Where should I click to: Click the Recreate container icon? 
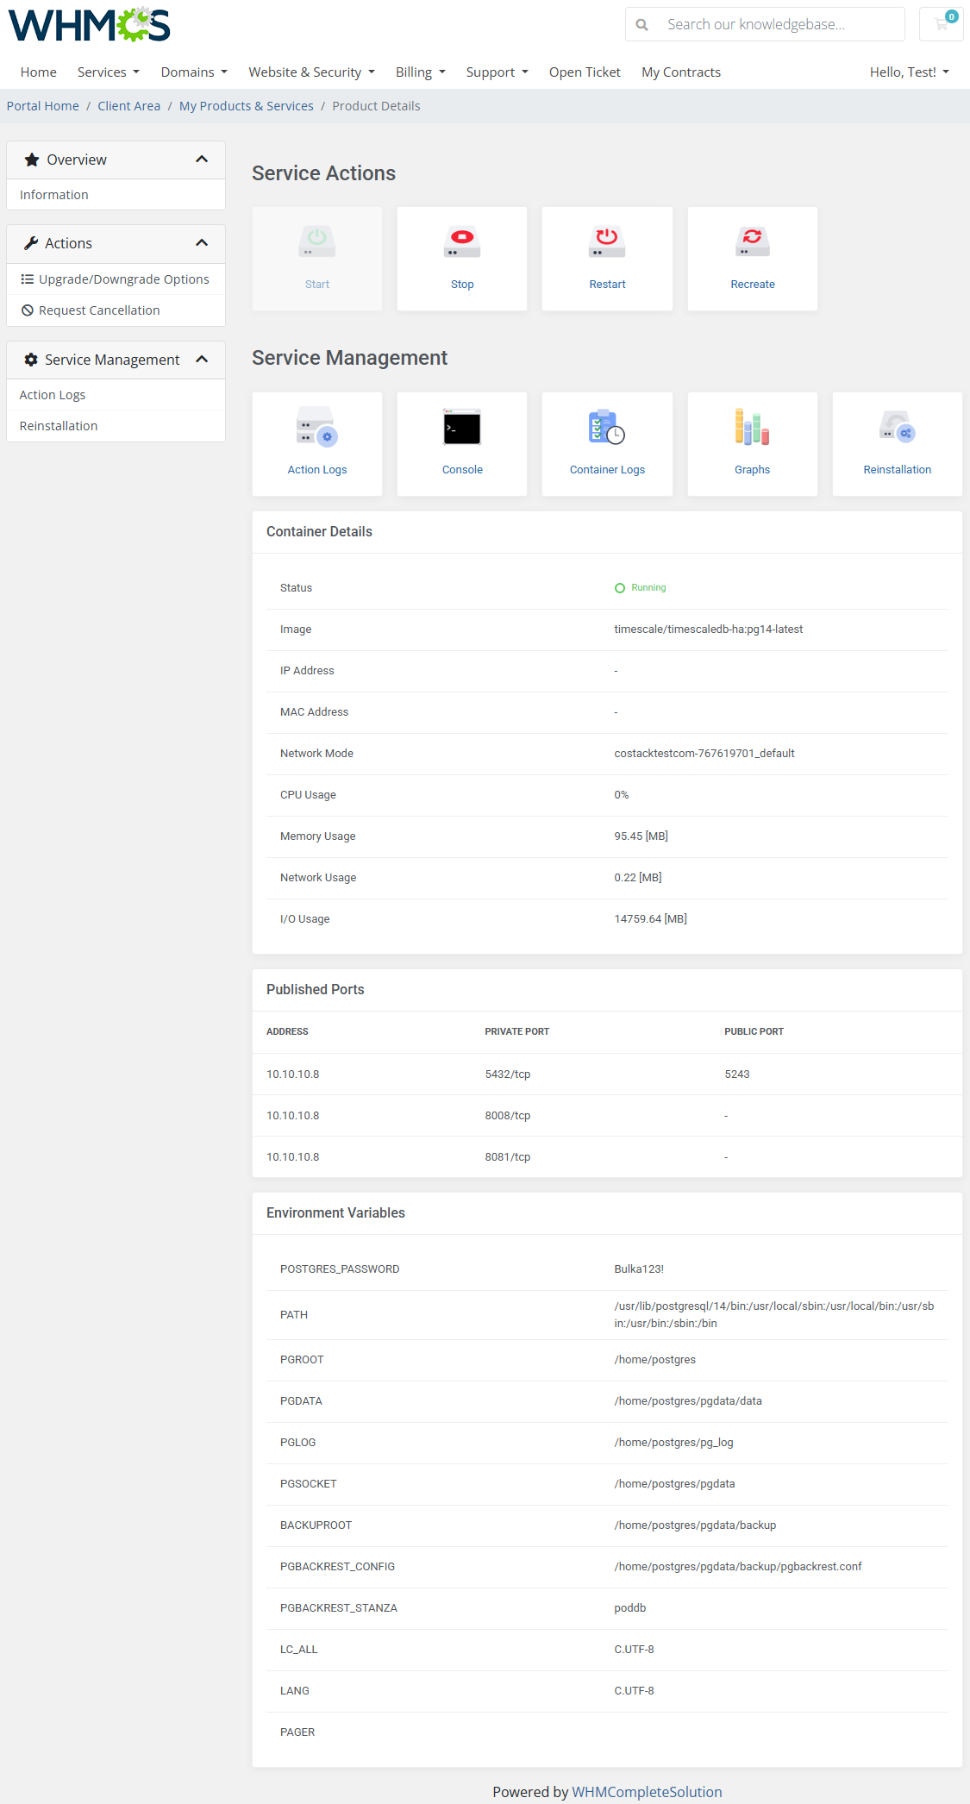752,241
